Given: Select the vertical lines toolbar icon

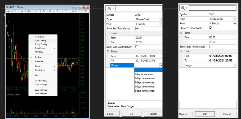Looking at the screenshot, I should click(x=25, y=11).
